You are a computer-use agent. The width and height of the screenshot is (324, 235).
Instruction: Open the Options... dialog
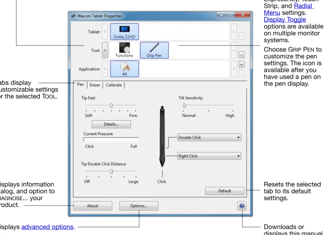(139, 206)
